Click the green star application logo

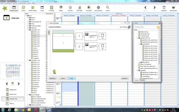click(5, 8)
